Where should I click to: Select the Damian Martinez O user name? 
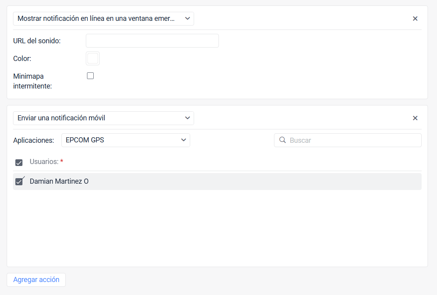click(59, 181)
